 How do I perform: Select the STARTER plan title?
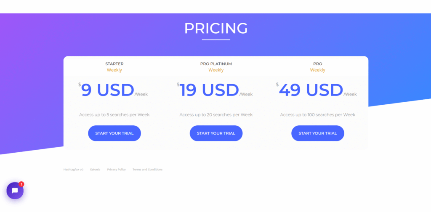[114, 64]
